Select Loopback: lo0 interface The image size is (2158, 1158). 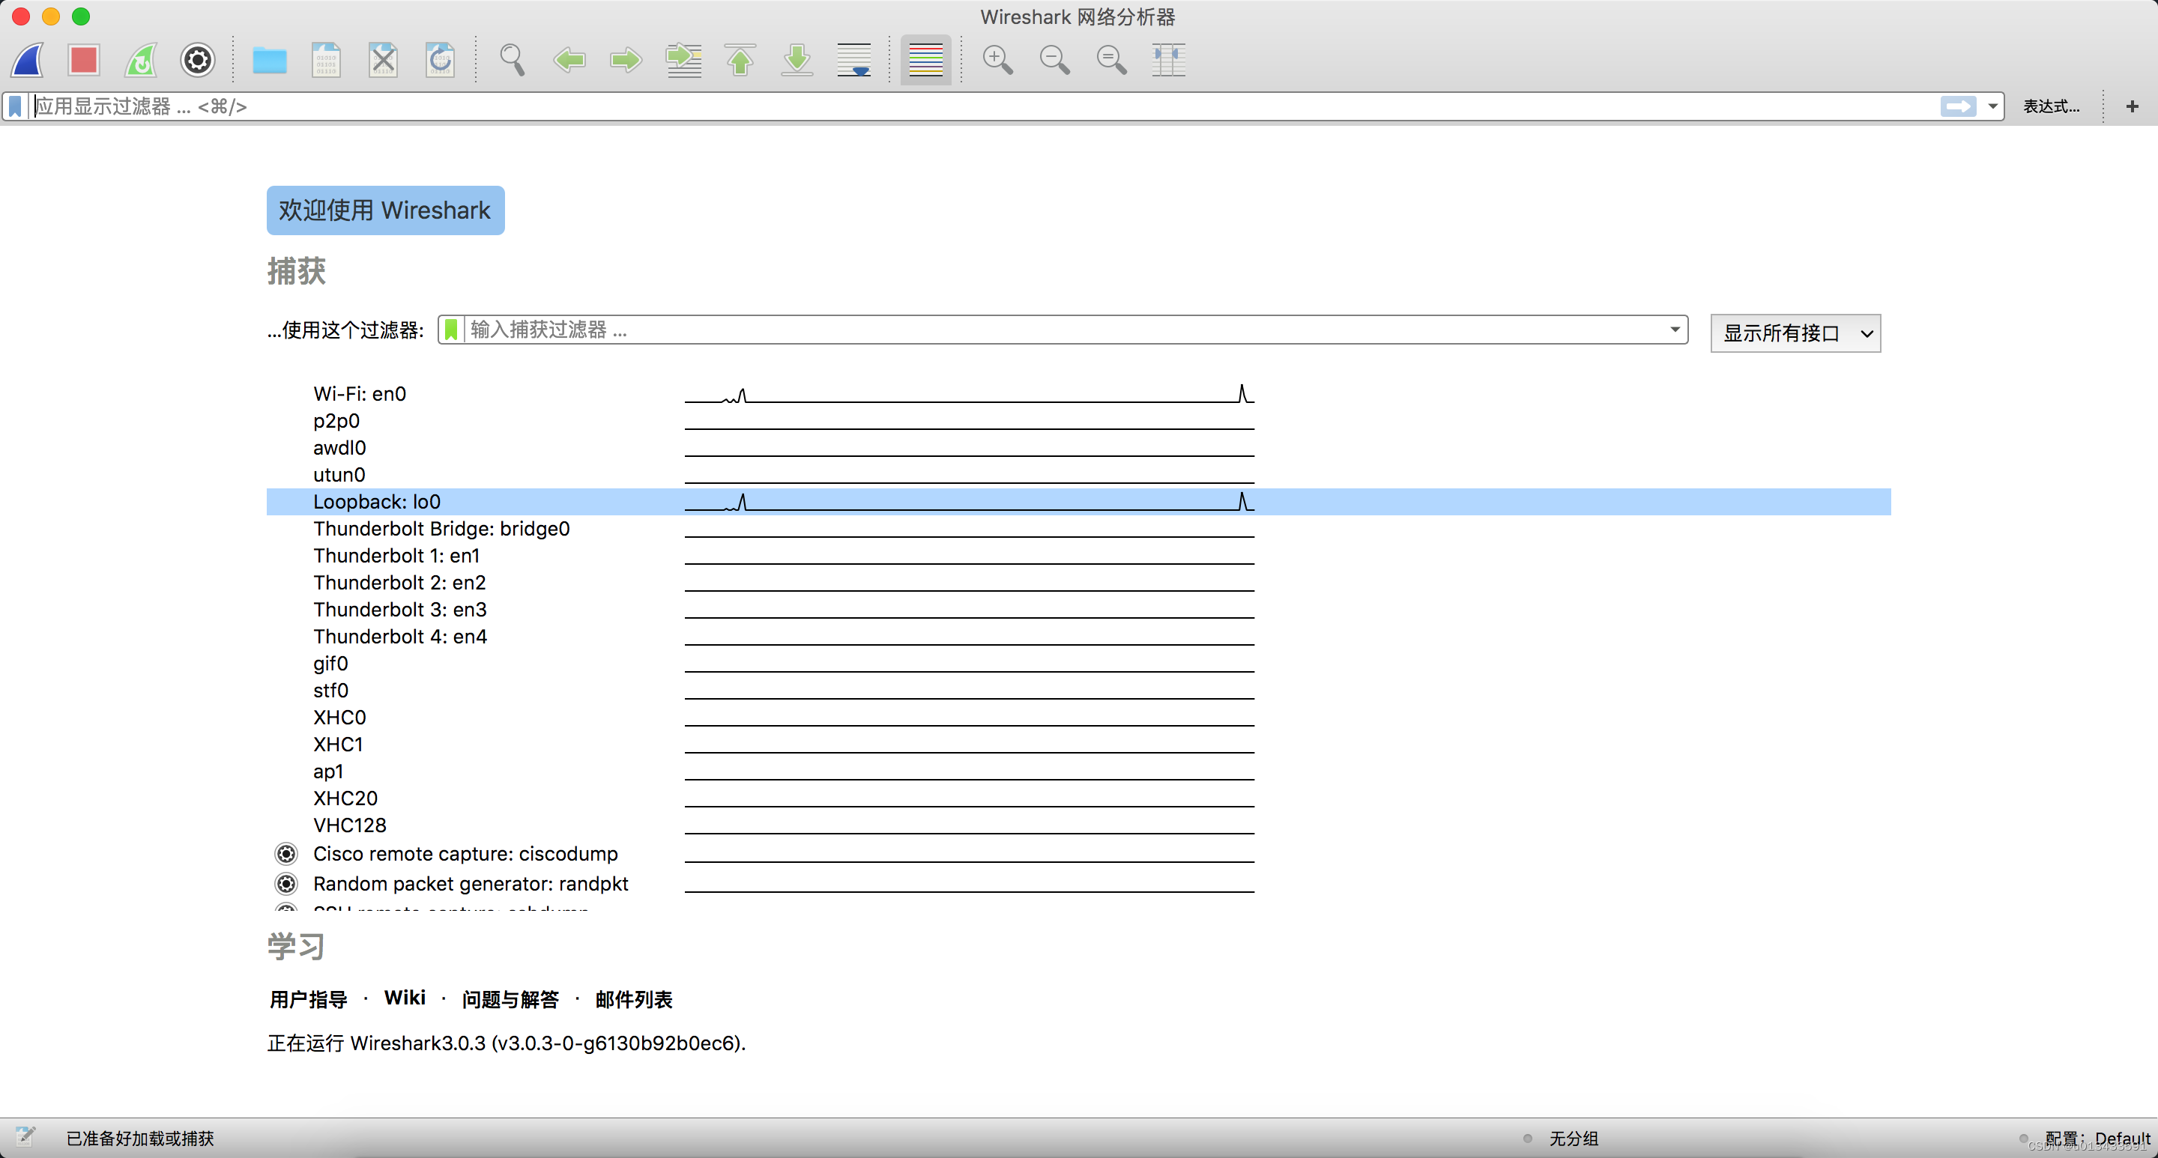(1078, 502)
